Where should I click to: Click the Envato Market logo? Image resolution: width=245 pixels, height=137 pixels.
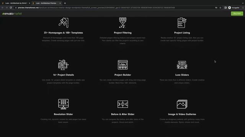tap(12, 14)
